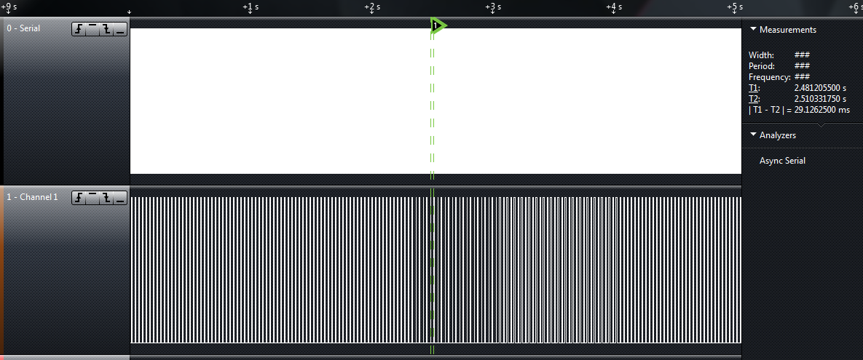
Task: Click the T1 marker link
Action: (754, 88)
